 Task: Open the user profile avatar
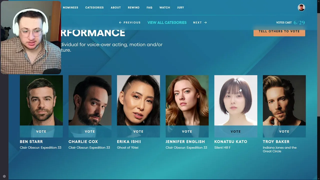coord(301,7)
